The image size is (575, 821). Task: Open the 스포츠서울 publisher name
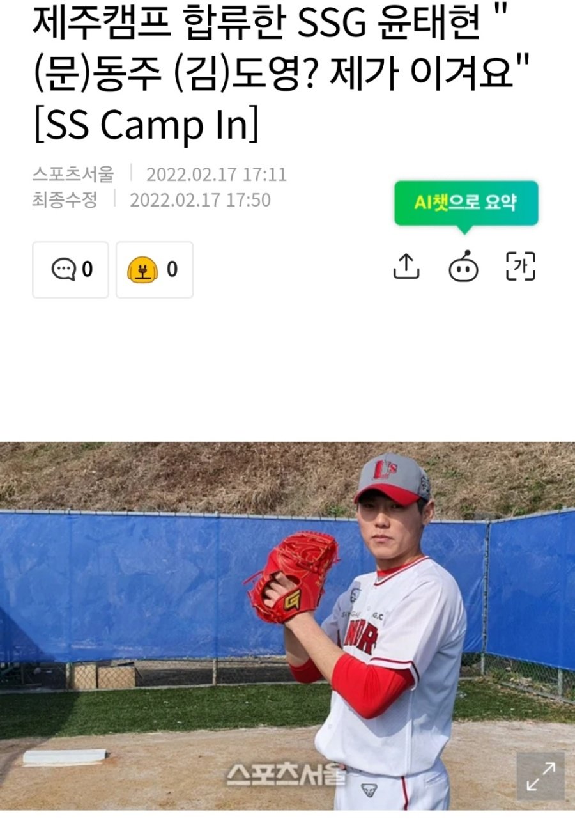[x=73, y=174]
